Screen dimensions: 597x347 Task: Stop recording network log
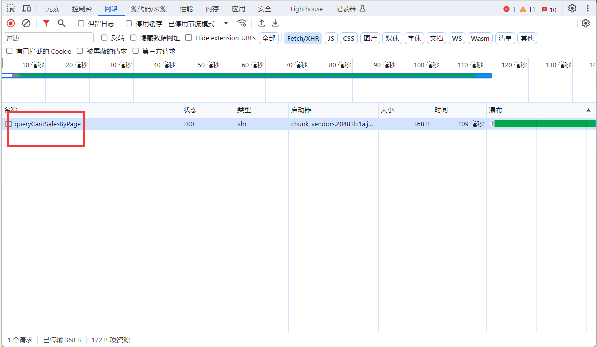coord(10,23)
